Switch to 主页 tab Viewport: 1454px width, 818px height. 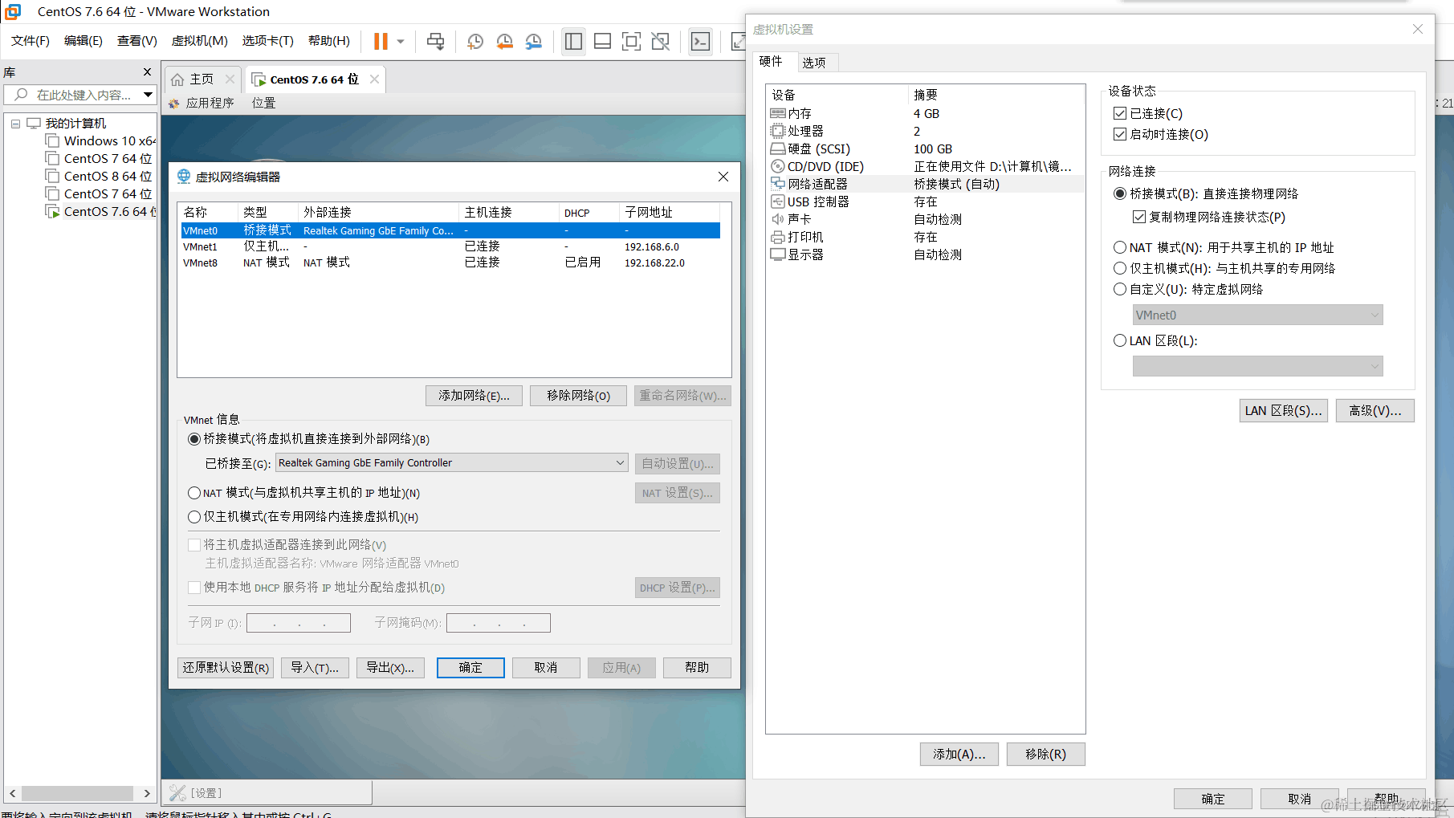click(202, 79)
